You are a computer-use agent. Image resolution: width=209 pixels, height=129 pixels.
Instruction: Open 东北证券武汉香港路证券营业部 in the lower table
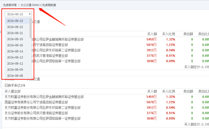coord(36,113)
